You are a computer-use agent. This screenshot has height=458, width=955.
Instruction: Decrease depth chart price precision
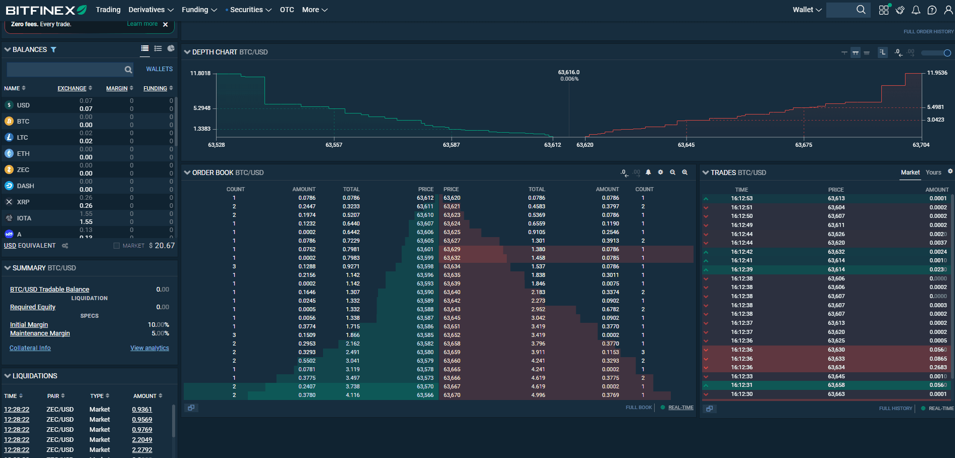[898, 52]
